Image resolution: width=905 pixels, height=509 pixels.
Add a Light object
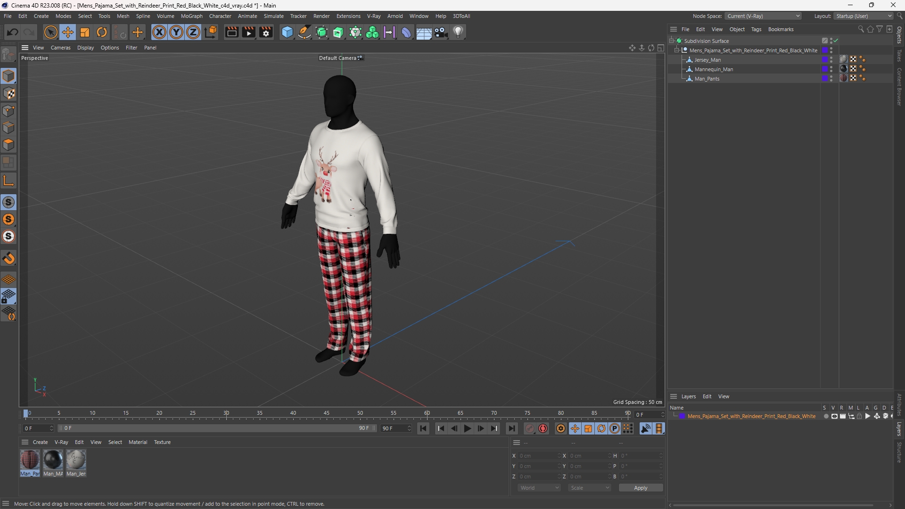[458, 32]
